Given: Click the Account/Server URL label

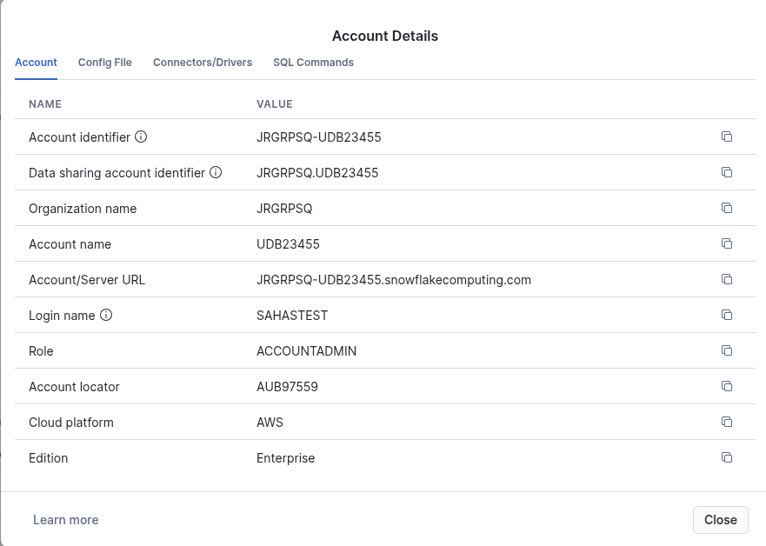Looking at the screenshot, I should 87,280.
